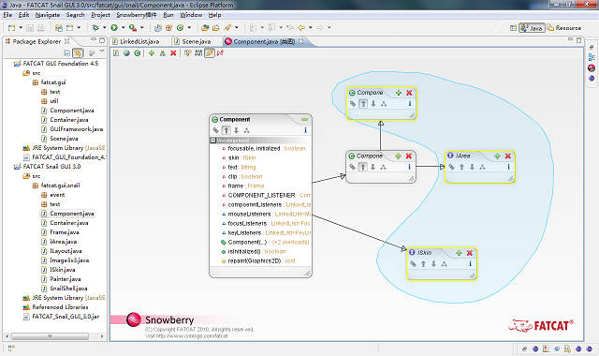Close the Component.java editor tab

pos(301,41)
